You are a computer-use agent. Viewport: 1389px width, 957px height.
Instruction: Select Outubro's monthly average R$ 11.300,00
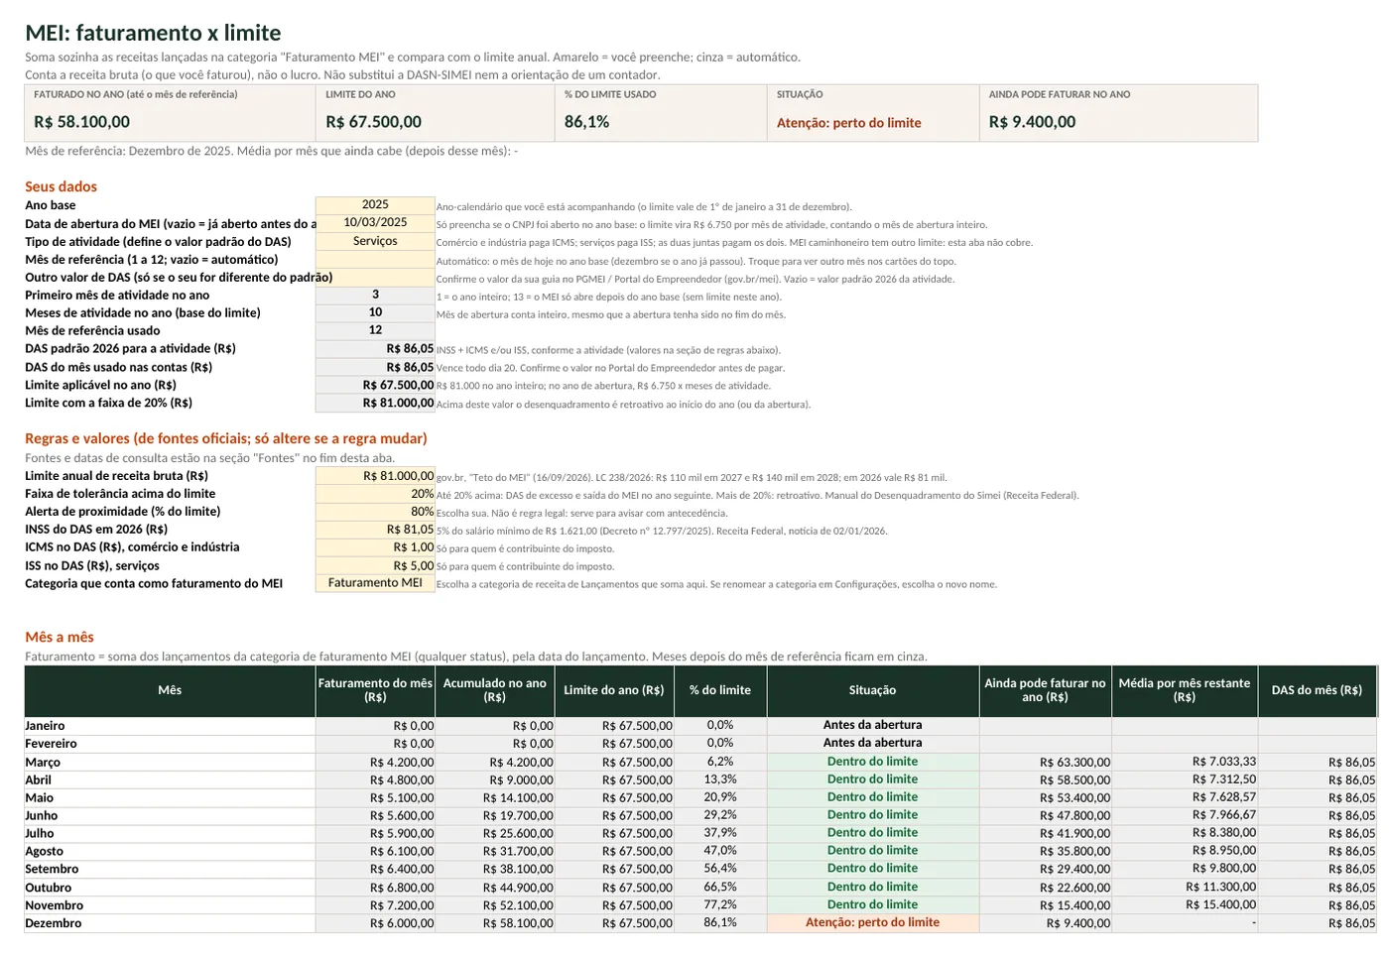1185,888
